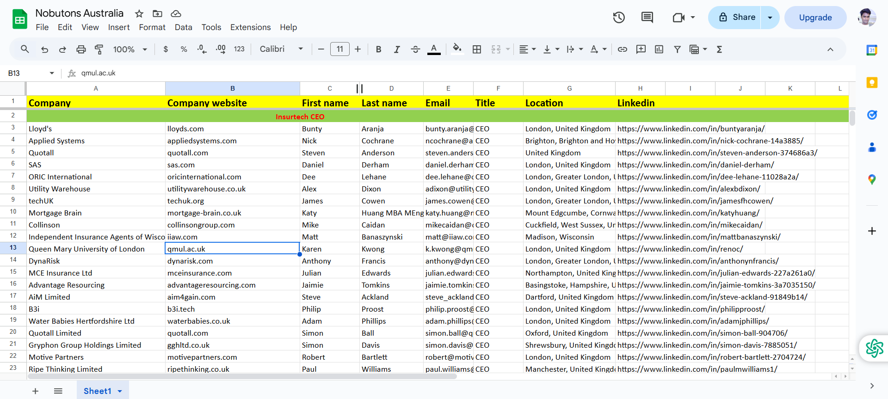Screen dimensions: 888x399
Task: Open Google Tasks in side panel
Action: point(872,115)
